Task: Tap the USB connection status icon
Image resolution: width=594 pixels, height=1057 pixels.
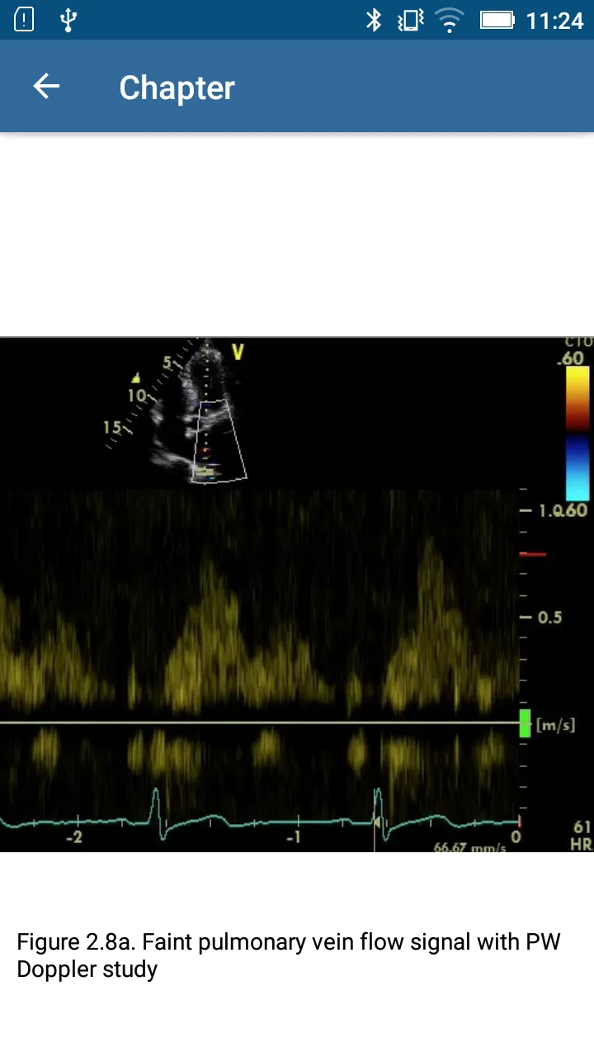Action: (x=68, y=20)
